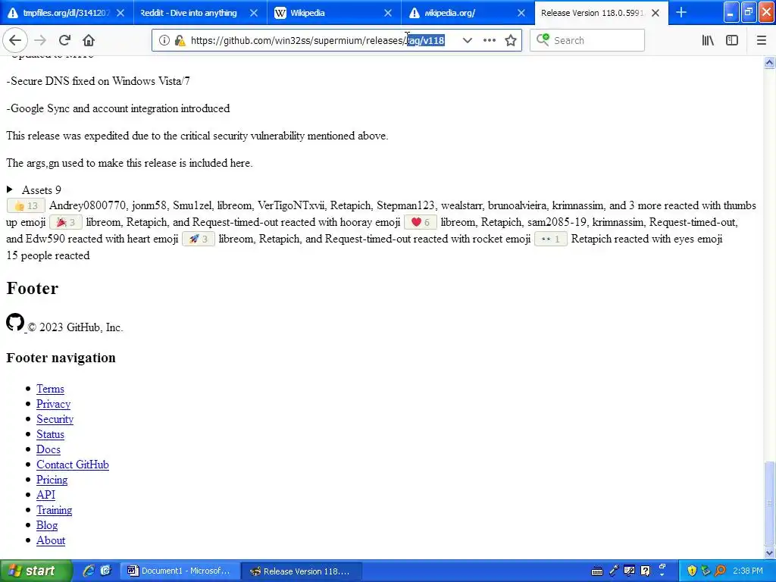The width and height of the screenshot is (776, 582).
Task: Open the Terms footer link
Action: click(x=51, y=389)
